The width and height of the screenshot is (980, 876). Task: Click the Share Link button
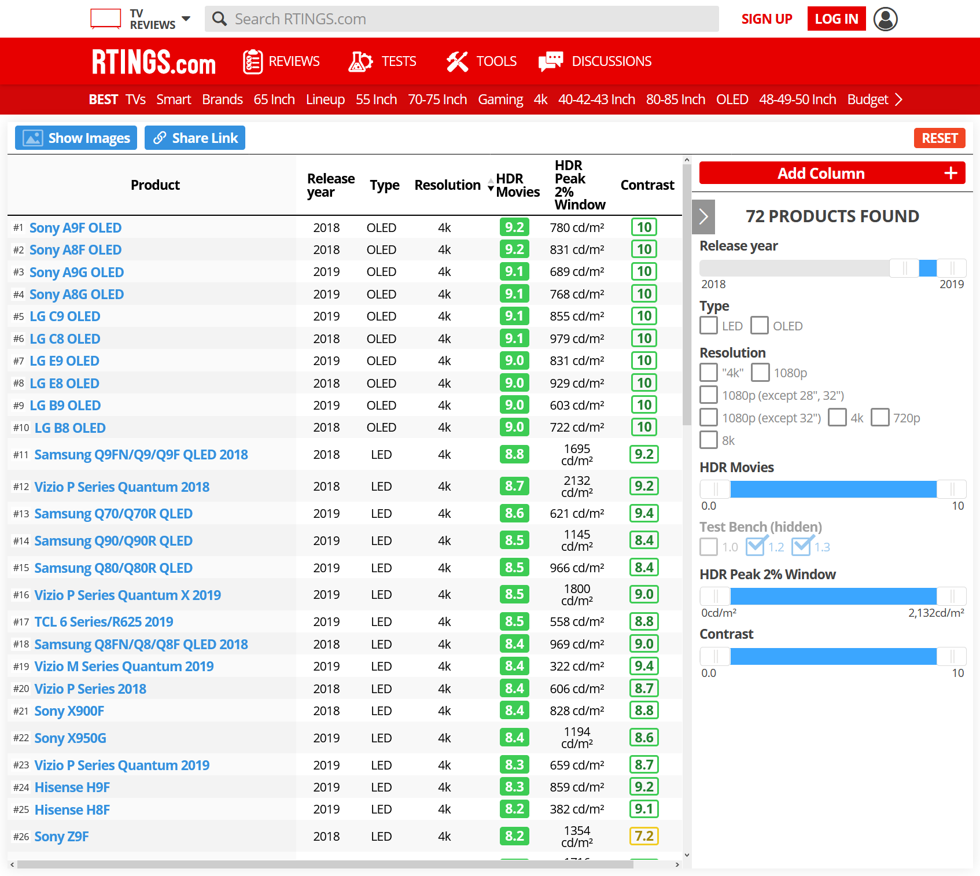195,138
